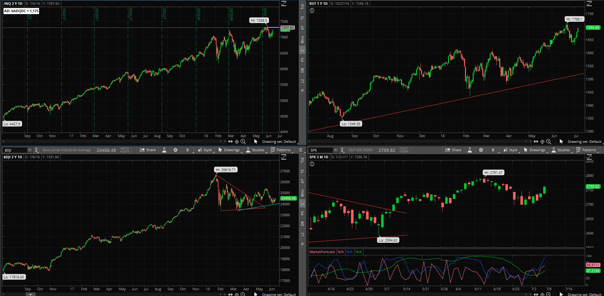Click zoom-in magnifier under RUT chart
Viewport: 604px width, 296px height.
pos(549,142)
